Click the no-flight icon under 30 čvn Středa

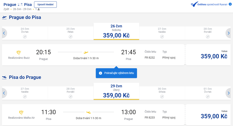point(162,97)
